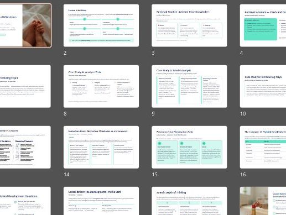The width and height of the screenshot is (286, 215).
Task: Select Case Study A: Model Analysis slide
Action: [x=189, y=86]
